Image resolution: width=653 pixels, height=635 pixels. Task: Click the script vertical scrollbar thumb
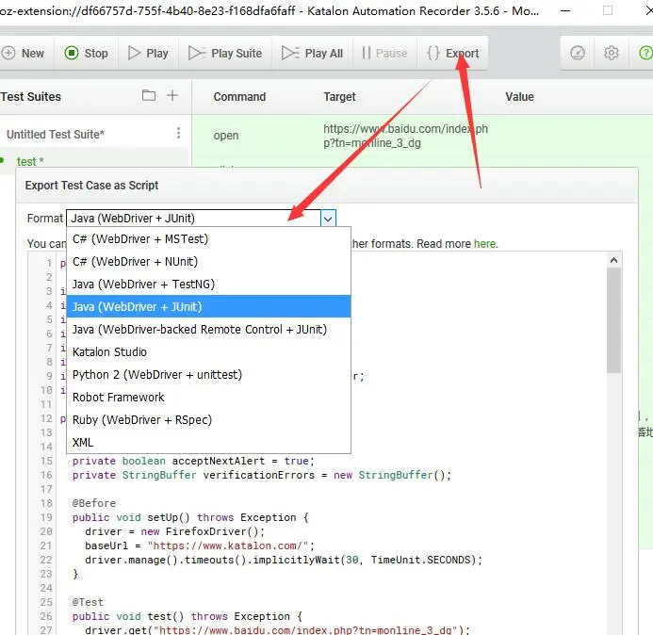click(613, 320)
